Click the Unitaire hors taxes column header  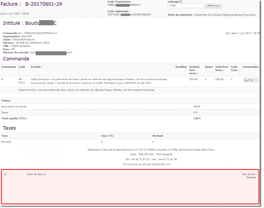(x=194, y=70)
